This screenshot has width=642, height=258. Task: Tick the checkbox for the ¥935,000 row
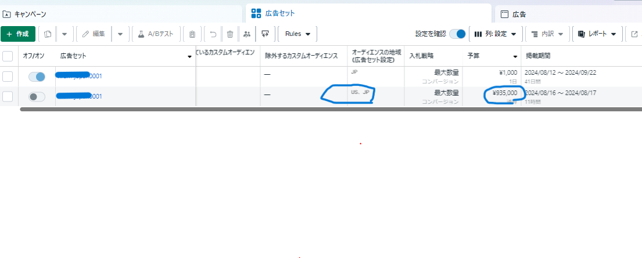8,96
